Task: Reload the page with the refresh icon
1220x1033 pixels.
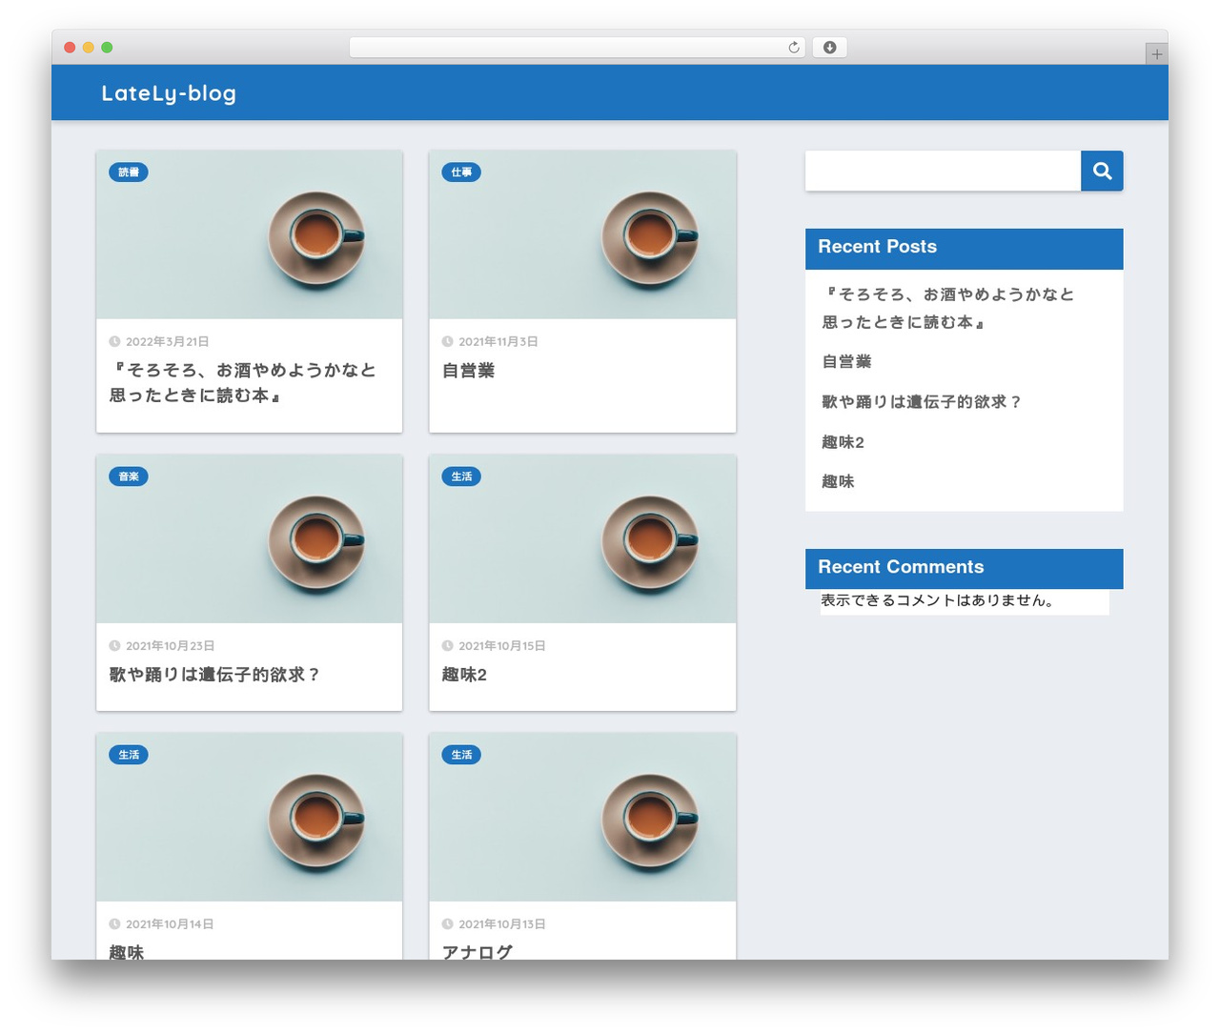Action: click(x=794, y=48)
